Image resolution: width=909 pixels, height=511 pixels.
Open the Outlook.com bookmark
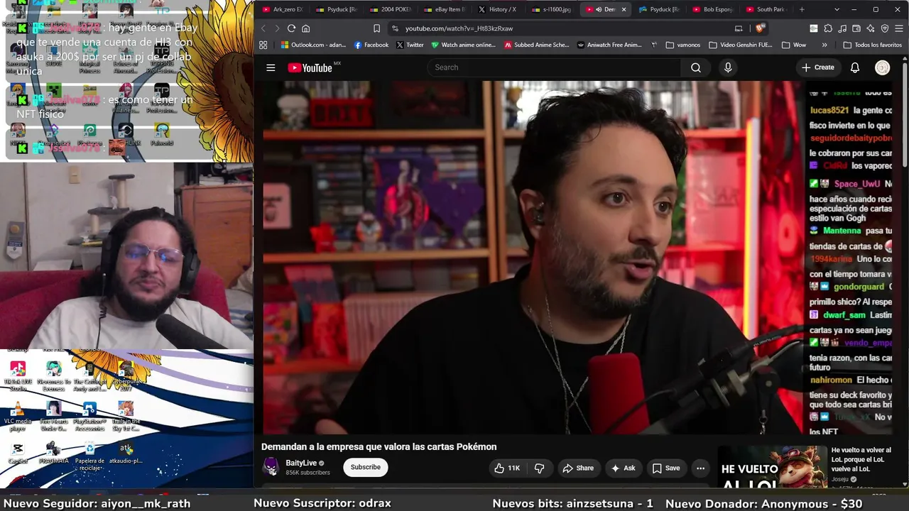point(313,45)
